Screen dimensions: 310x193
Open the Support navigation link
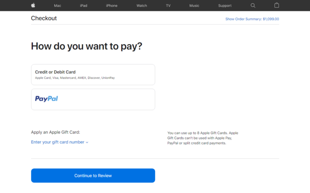225,6
